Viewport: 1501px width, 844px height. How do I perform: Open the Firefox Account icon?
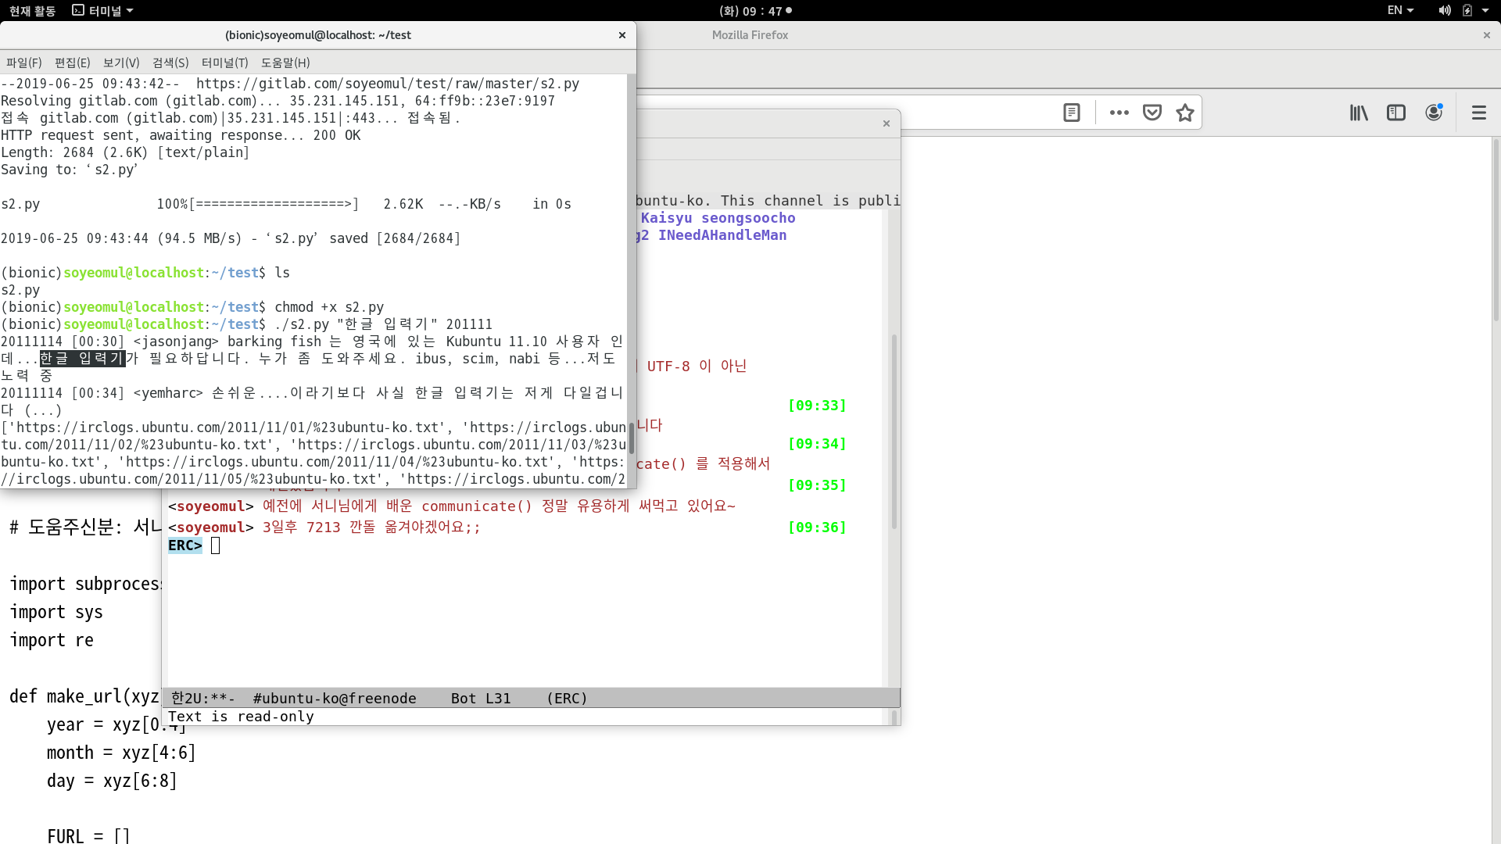(1434, 112)
